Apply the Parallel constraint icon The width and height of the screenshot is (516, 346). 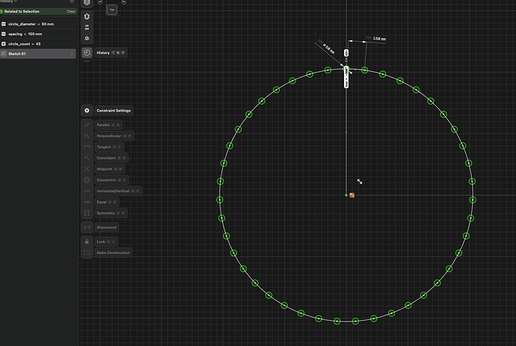87,125
